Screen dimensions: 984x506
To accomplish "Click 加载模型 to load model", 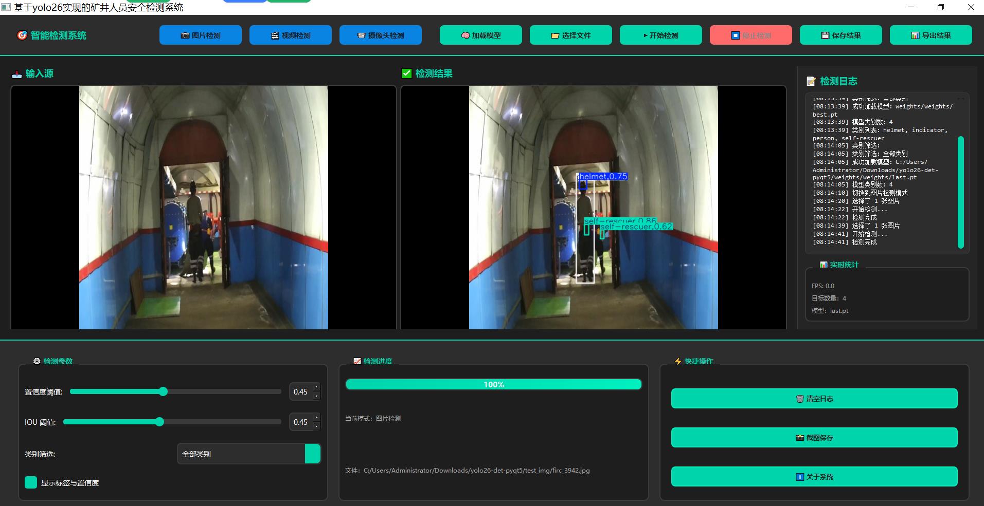I will coord(480,35).
